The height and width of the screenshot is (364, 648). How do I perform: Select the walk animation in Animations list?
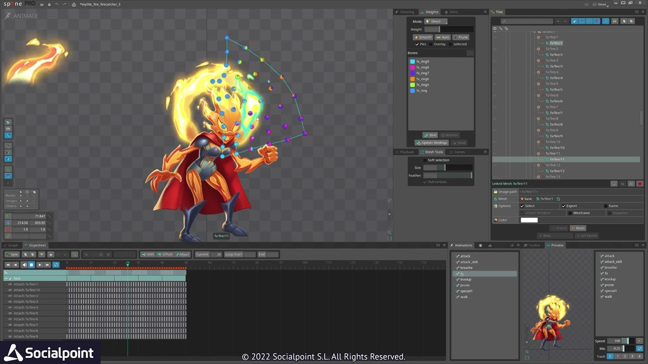coord(464,297)
